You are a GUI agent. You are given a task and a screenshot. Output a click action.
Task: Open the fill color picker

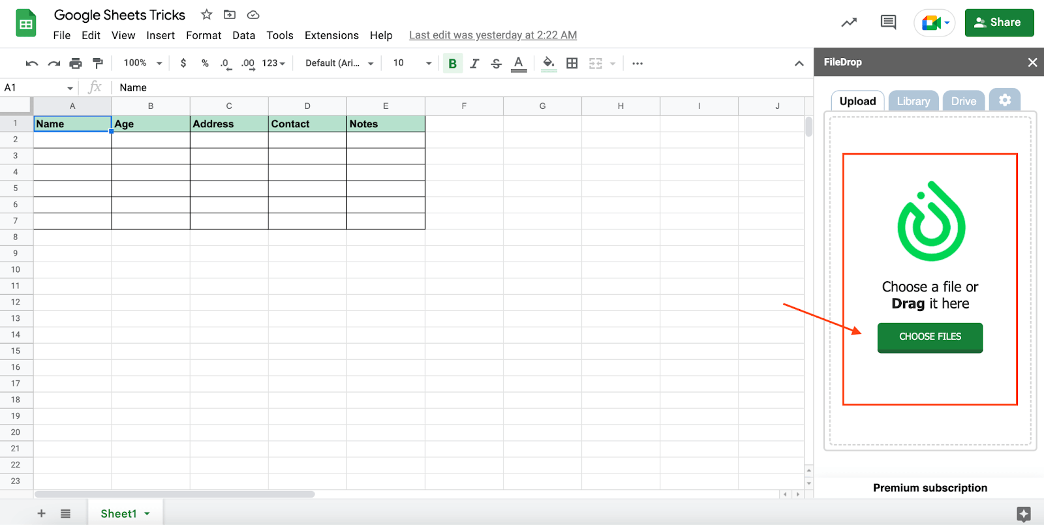coord(549,63)
